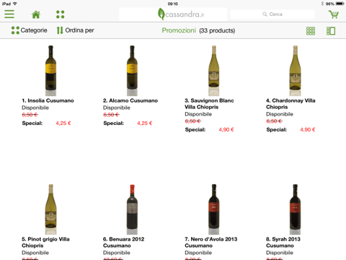Image resolution: width=346 pixels, height=260 pixels.
Task: Switch to grid view layout icon
Action: point(311,31)
